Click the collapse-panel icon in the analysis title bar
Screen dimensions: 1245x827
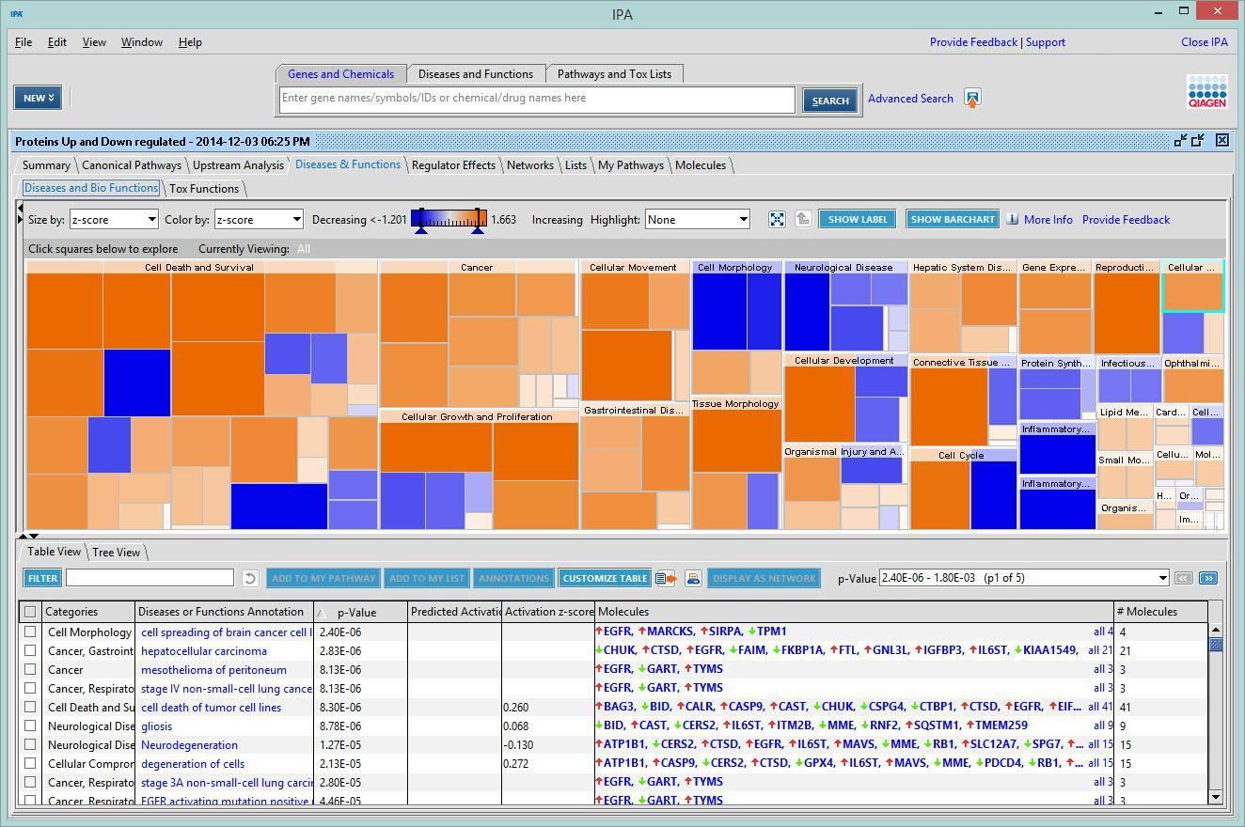pyautogui.click(x=1180, y=141)
